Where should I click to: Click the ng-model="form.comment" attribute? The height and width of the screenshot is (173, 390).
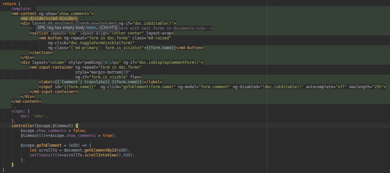(x=204, y=86)
